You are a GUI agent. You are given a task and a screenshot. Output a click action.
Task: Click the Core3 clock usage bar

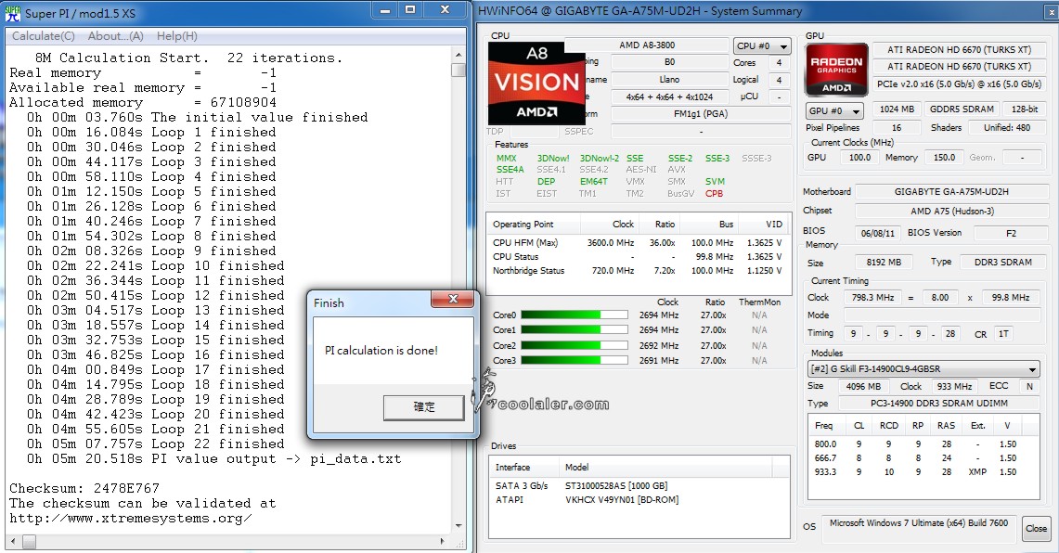click(575, 361)
